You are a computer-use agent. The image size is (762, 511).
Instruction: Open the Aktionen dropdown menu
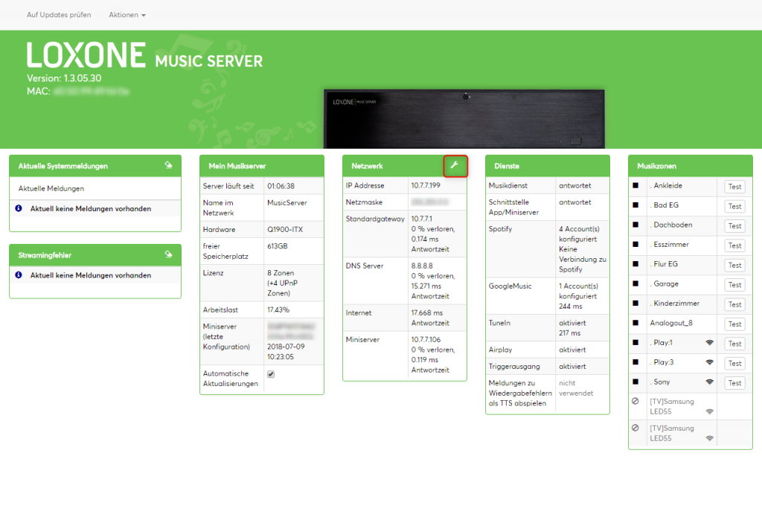[127, 15]
